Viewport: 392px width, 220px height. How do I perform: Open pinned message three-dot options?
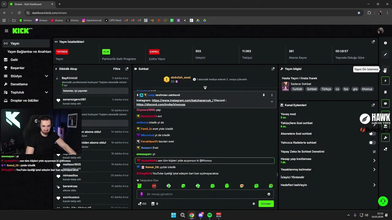coord(272,95)
